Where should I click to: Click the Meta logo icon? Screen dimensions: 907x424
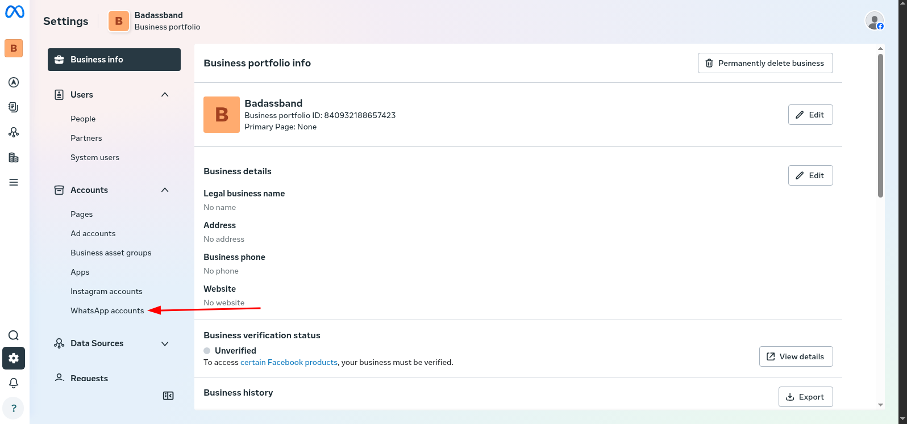(x=14, y=12)
